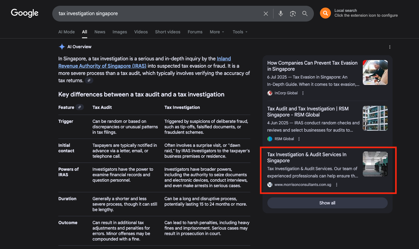Open RSM Singapore article building thumbnail
This screenshot has width=419, height=249.
coord(375,118)
